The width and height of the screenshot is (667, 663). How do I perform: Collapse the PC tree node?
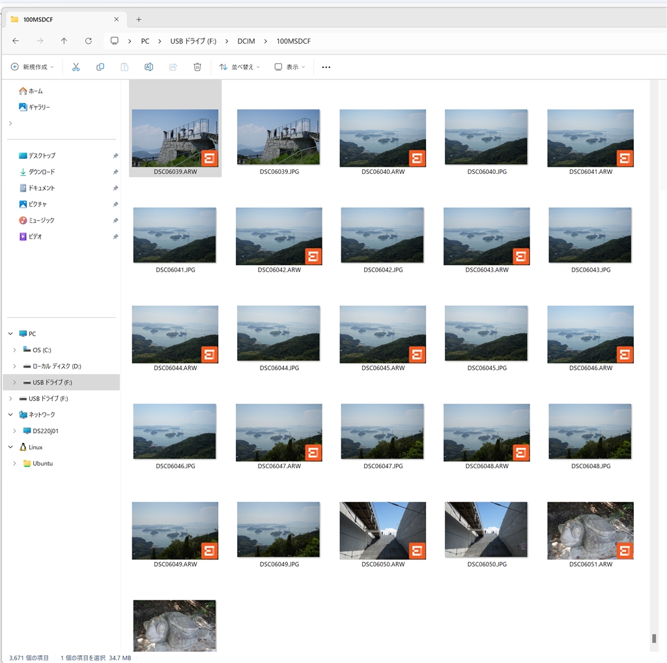coord(10,334)
